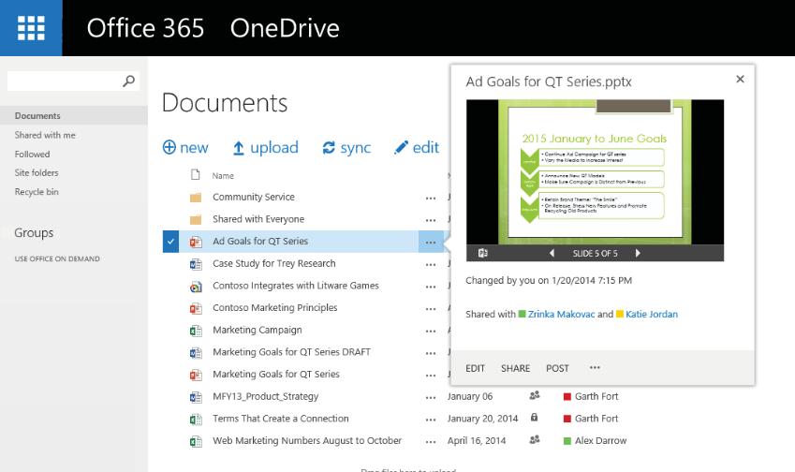
Task: Click PowerPoint icon of Marketing Goals for QT Series
Action: coord(196,375)
